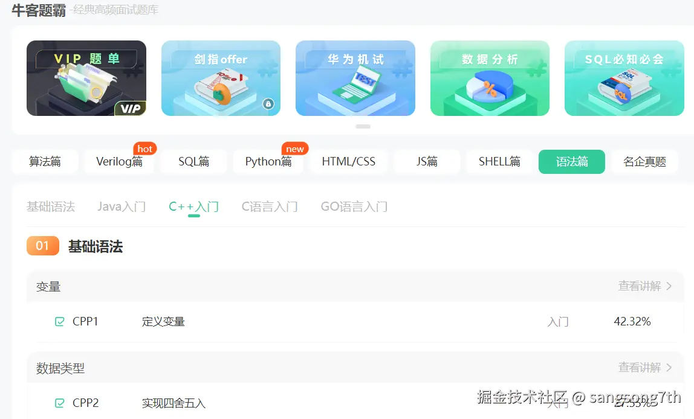Switch to the SQL篇 tab
Screen dimensions: 694x419
(194, 162)
